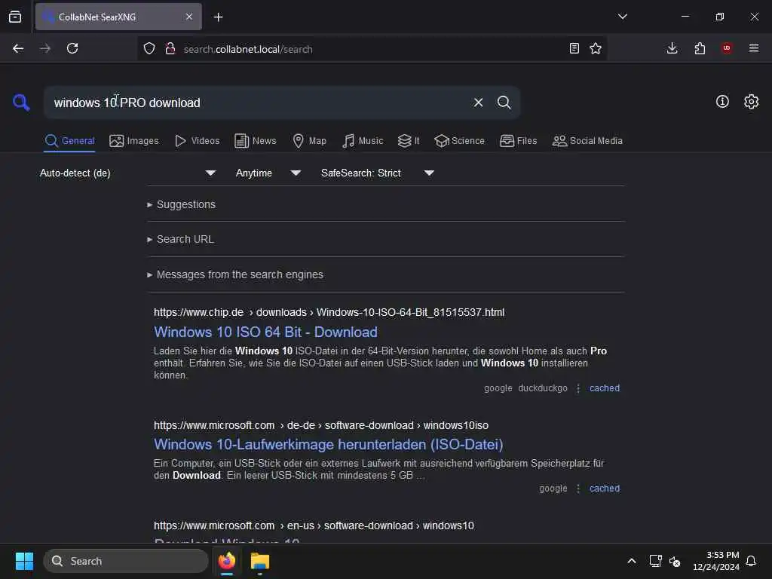Open the taskbar clock and date
Screen dimensions: 772x579
tap(716, 561)
